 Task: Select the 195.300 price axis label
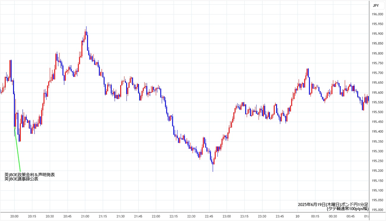[378, 151]
